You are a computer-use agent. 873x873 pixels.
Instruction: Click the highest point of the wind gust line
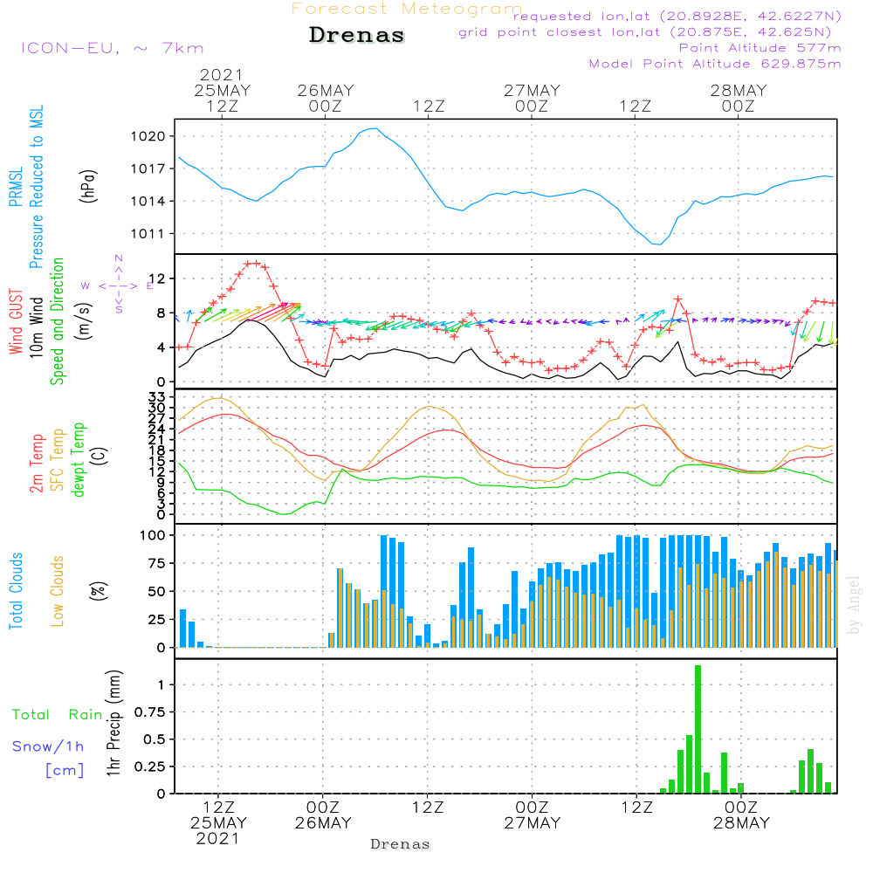tap(254, 263)
